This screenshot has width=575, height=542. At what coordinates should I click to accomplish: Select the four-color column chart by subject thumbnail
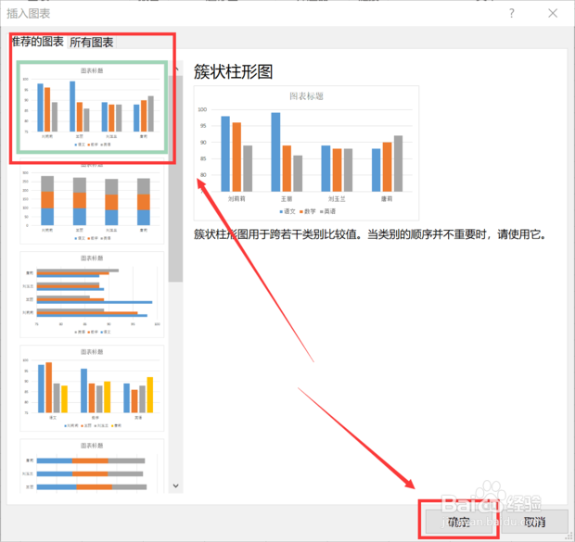point(92,388)
